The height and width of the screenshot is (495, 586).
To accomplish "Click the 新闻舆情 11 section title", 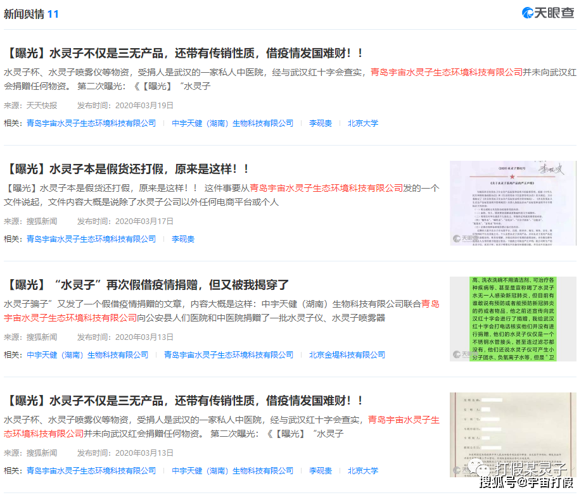I will 31,14.
